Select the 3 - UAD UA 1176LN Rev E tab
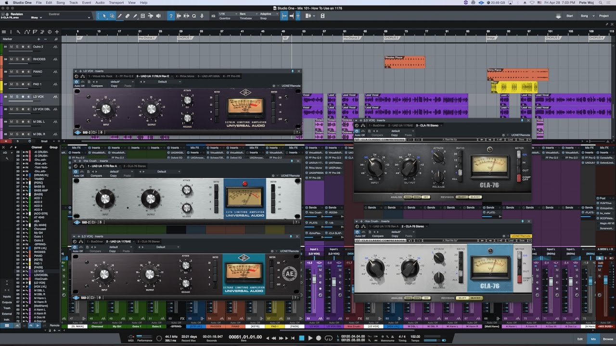This screenshot has height=346, width=616. tap(153, 76)
